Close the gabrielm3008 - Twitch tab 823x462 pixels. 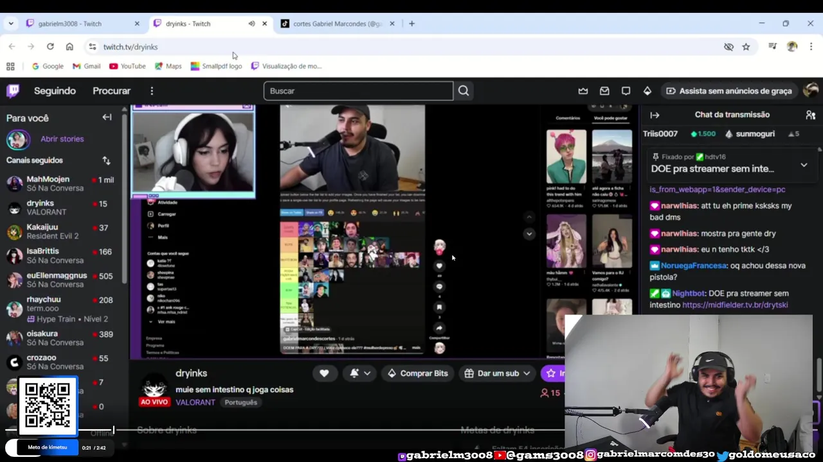pyautogui.click(x=137, y=24)
